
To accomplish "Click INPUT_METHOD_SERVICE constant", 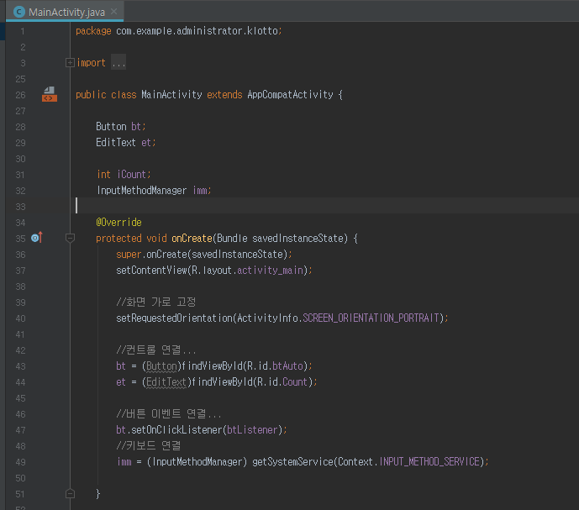I will click(429, 461).
